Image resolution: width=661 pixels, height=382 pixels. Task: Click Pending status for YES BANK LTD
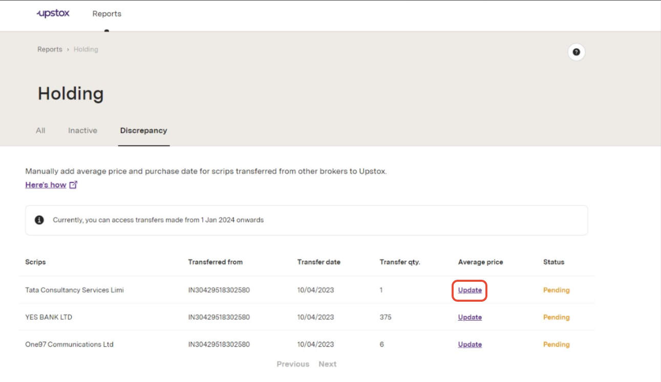[x=556, y=318]
